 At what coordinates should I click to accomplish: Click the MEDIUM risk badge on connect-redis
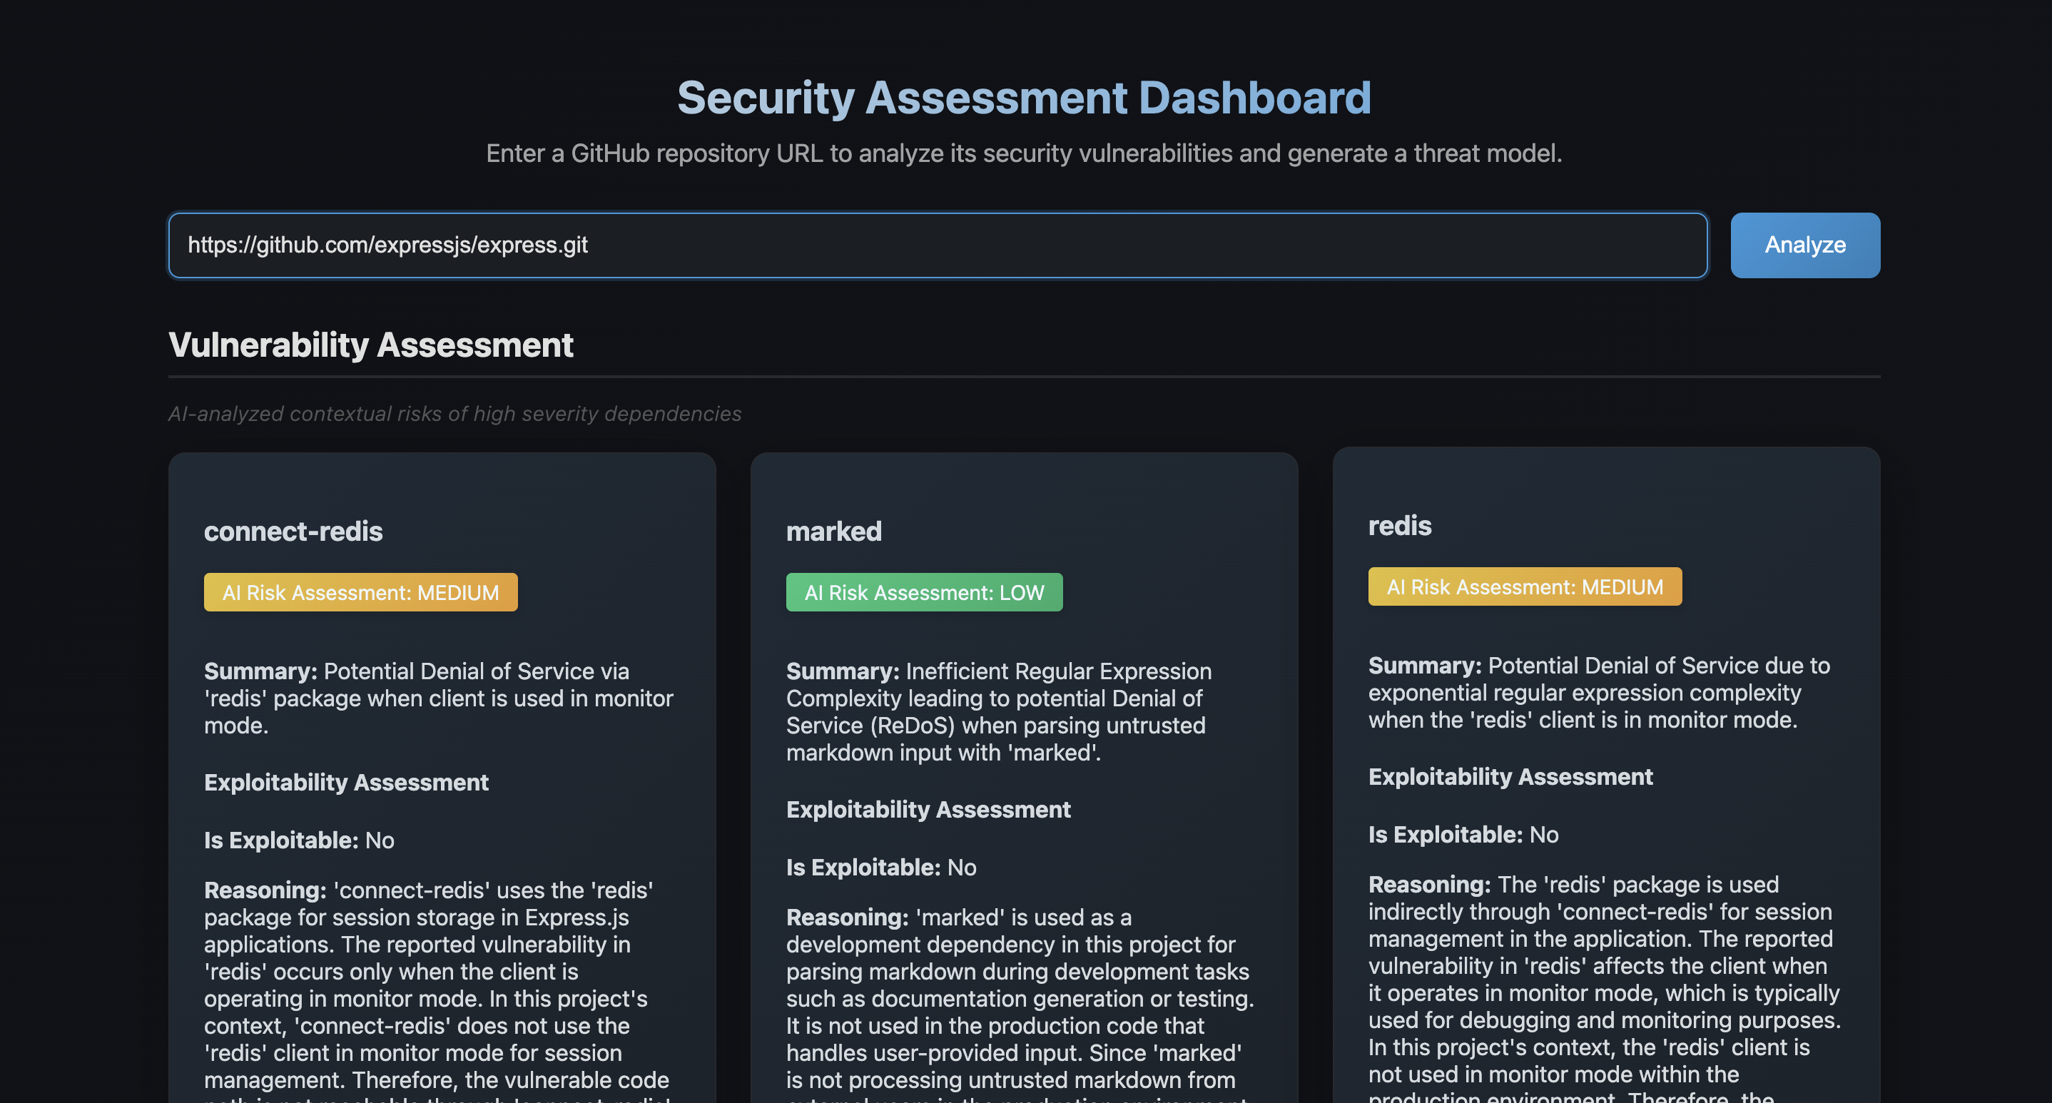click(x=361, y=592)
